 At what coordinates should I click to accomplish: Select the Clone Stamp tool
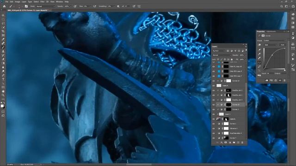point(3,51)
